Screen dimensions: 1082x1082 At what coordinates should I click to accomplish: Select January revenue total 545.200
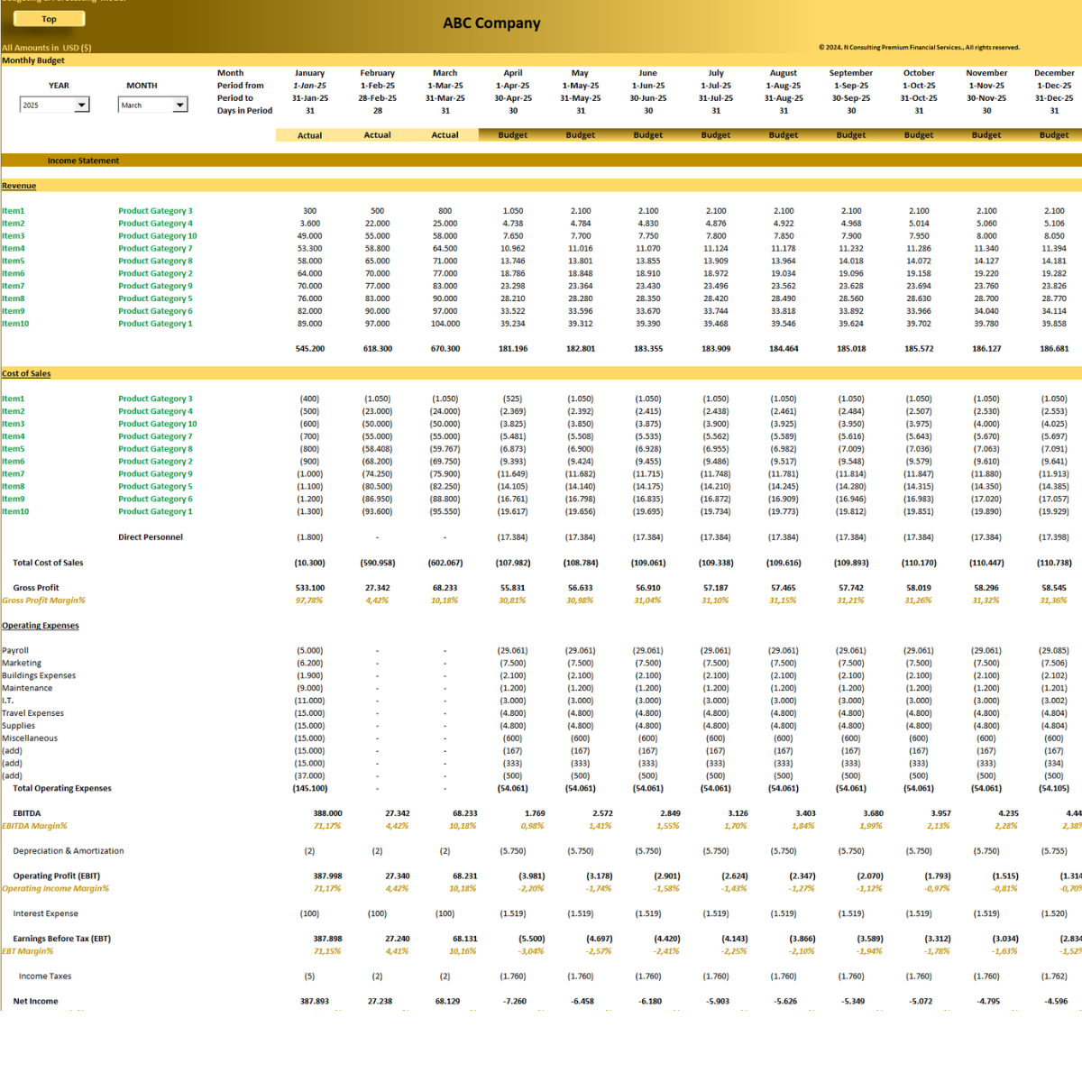(x=310, y=348)
